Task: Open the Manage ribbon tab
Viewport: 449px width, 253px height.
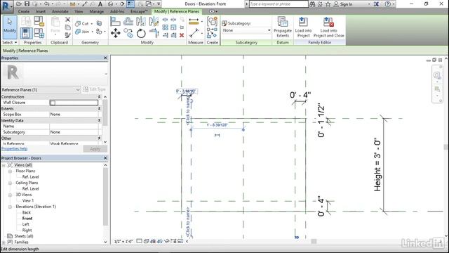Action: click(96, 11)
